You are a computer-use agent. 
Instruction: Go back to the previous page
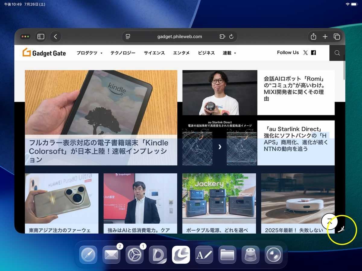(56, 37)
